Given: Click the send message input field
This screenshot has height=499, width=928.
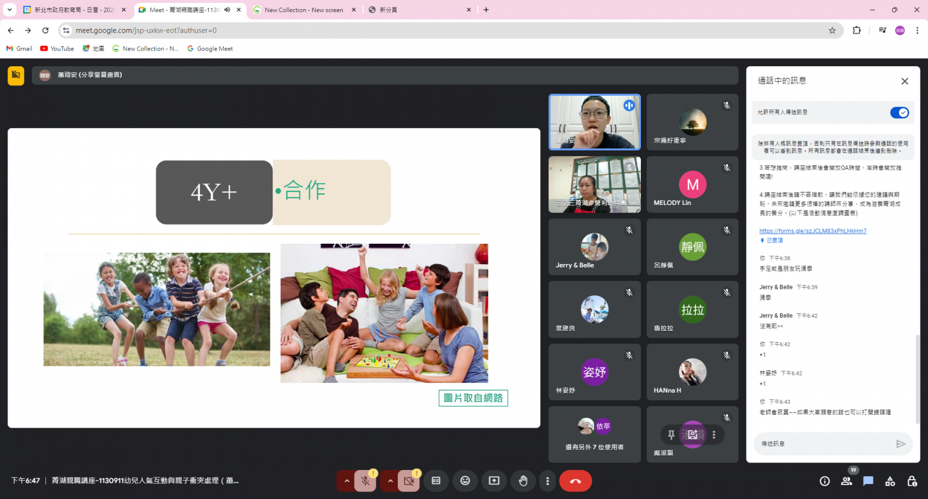Looking at the screenshot, I should click(x=824, y=444).
